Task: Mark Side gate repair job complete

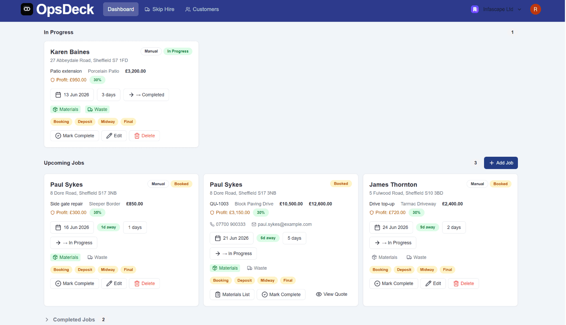Action: (x=75, y=284)
